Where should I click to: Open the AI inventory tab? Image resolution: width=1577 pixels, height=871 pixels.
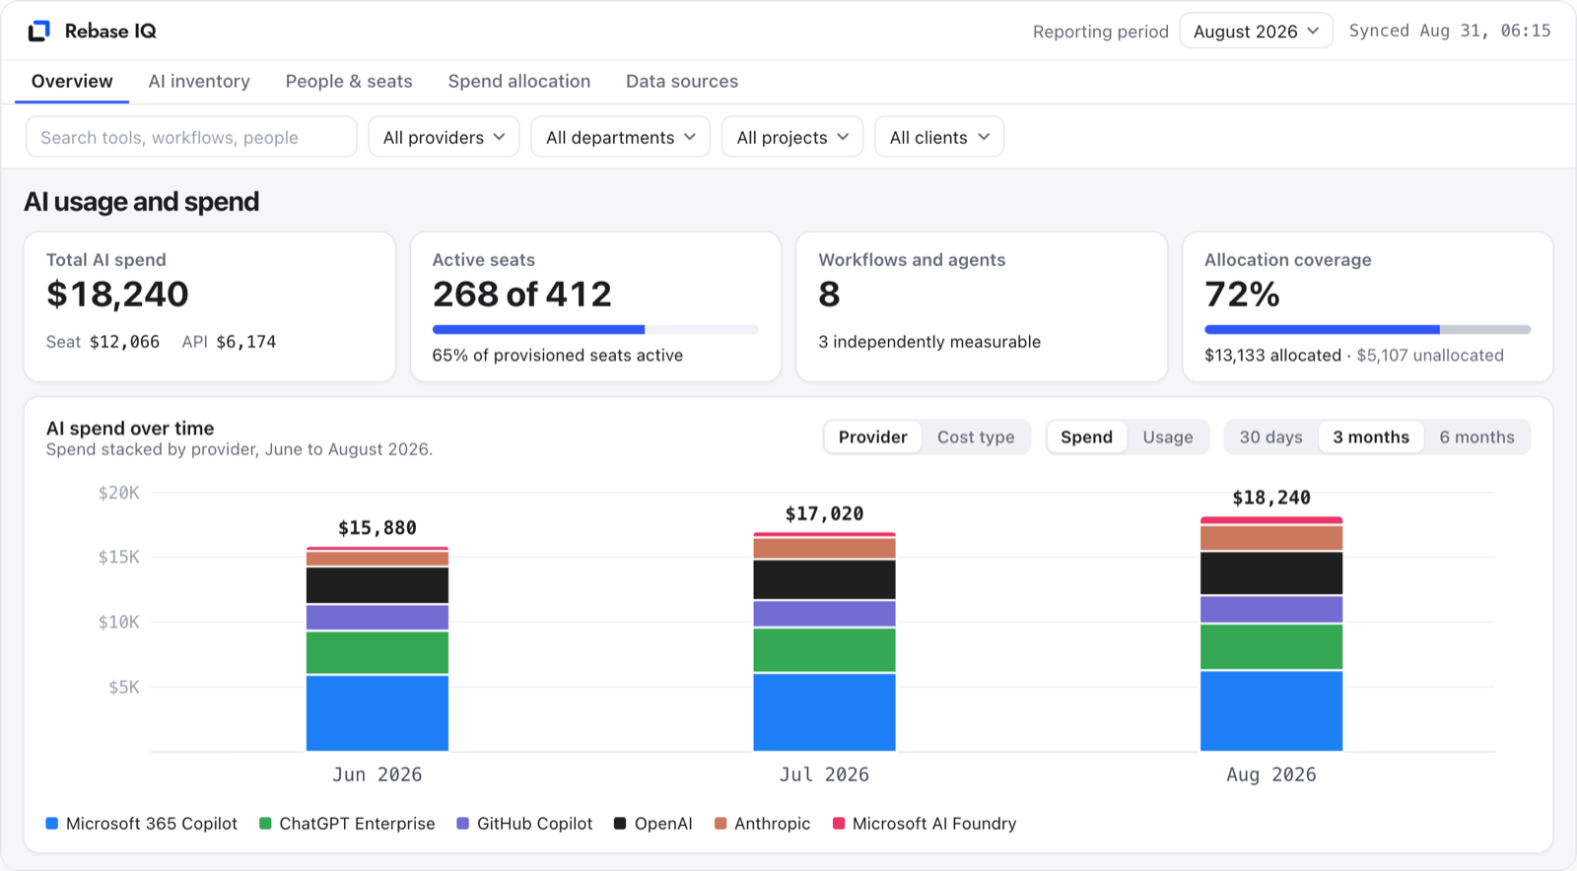199,82
